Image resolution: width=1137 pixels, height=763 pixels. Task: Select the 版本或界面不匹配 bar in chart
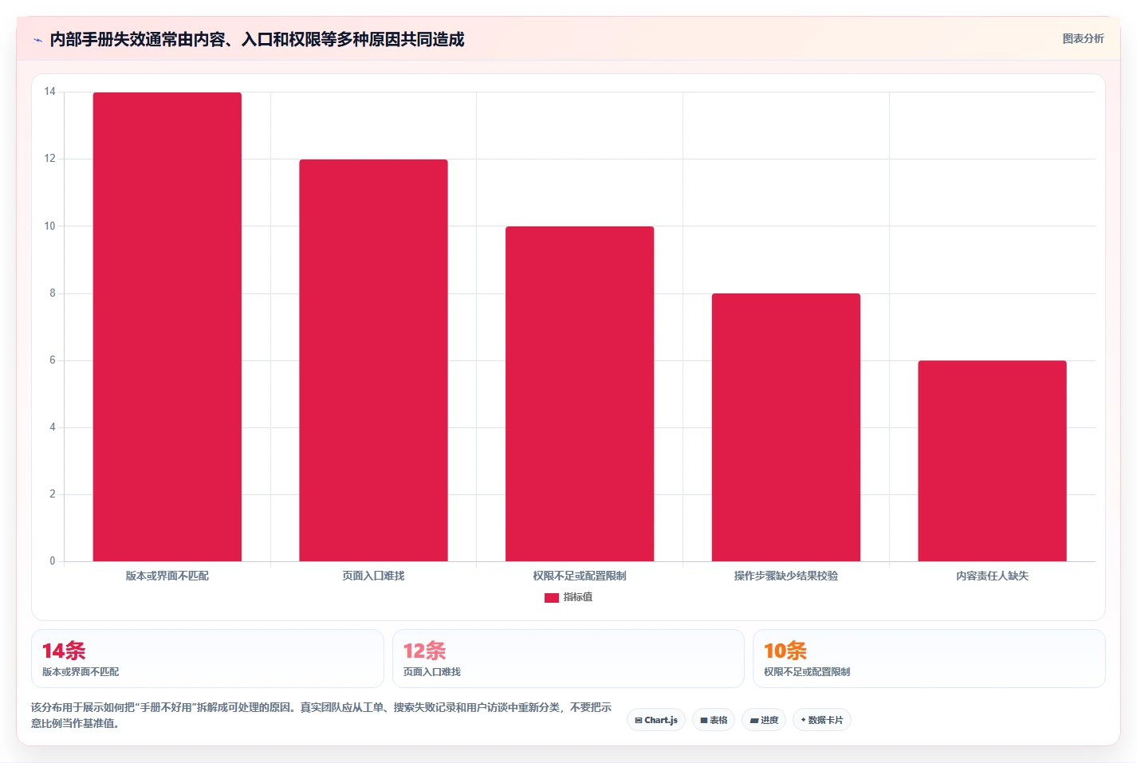[167, 327]
